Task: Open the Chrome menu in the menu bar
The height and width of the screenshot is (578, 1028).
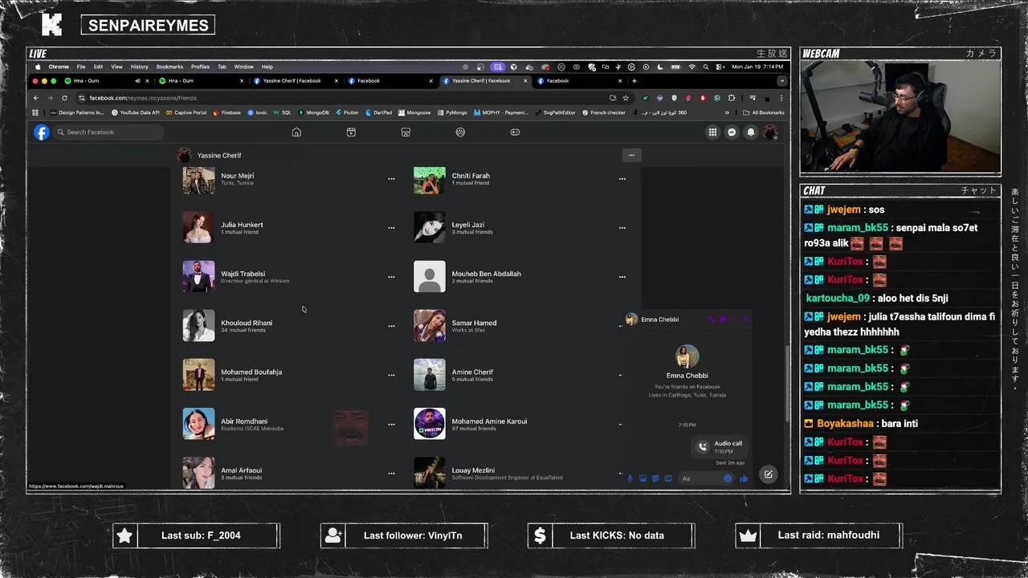Action: coord(59,67)
